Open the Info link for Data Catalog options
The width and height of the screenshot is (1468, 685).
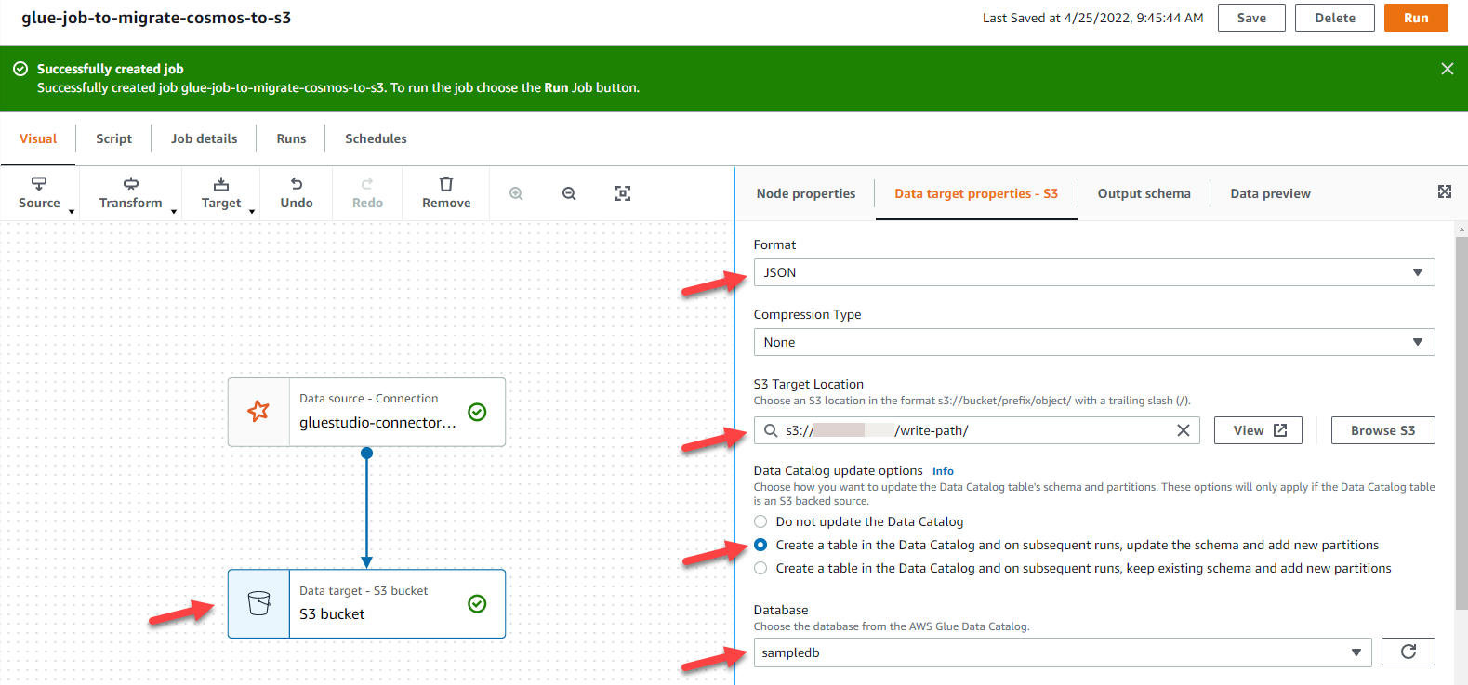tap(943, 471)
